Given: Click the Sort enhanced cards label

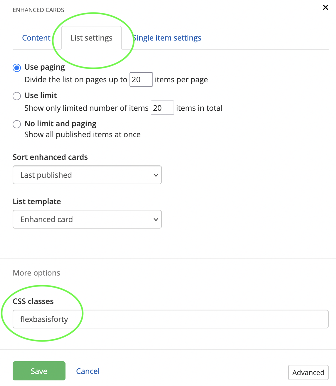Looking at the screenshot, I should [50, 157].
